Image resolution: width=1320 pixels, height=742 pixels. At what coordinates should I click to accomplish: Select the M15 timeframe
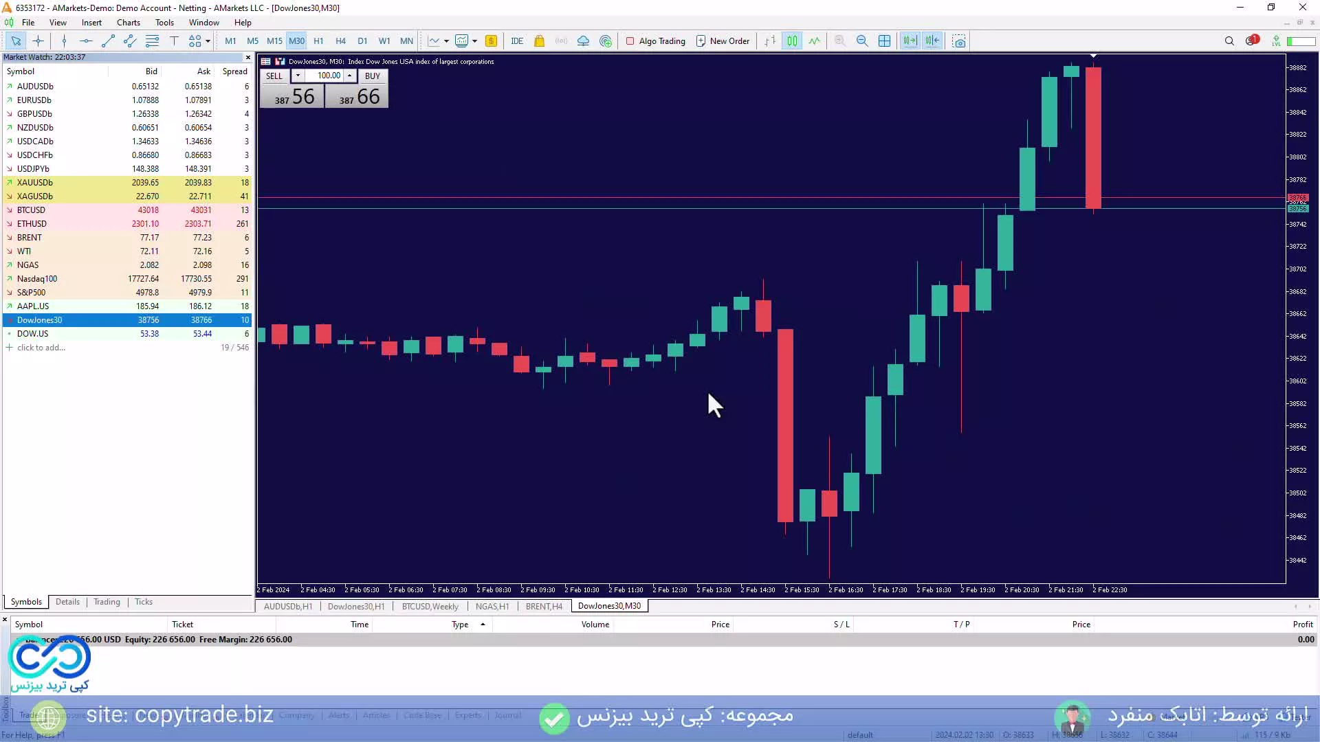click(274, 41)
